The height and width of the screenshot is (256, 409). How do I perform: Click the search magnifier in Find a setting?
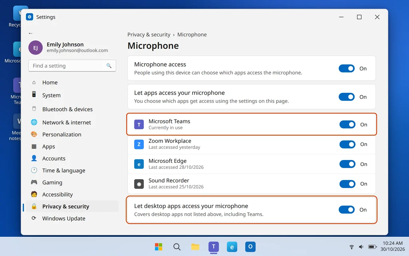tap(109, 66)
